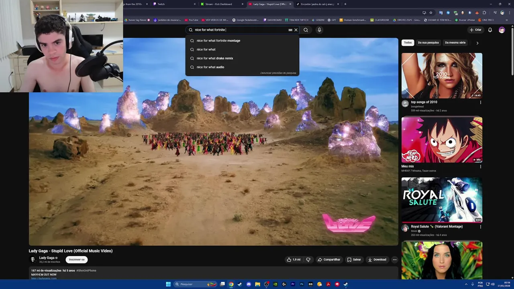Open the Lady Gaga channel avatar
514x289 pixels.
click(33, 260)
